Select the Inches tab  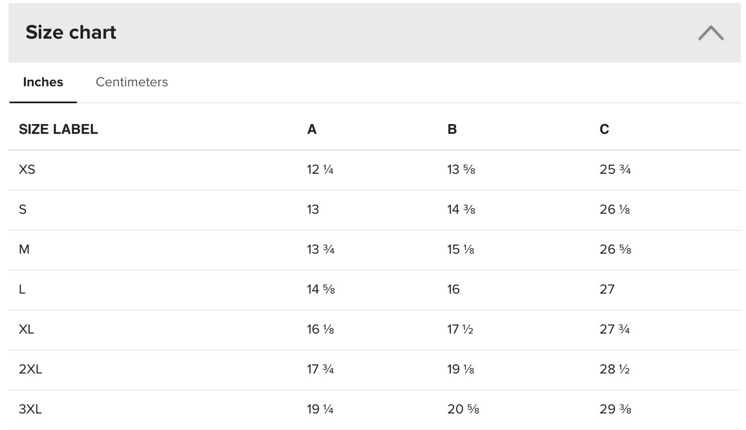click(x=43, y=82)
